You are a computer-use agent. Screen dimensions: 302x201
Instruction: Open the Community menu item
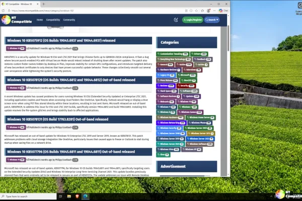(69, 20)
